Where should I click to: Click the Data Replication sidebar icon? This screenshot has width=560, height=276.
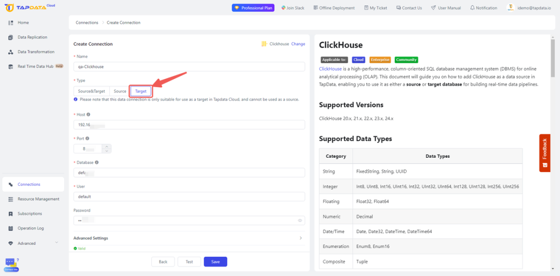[x=11, y=37]
